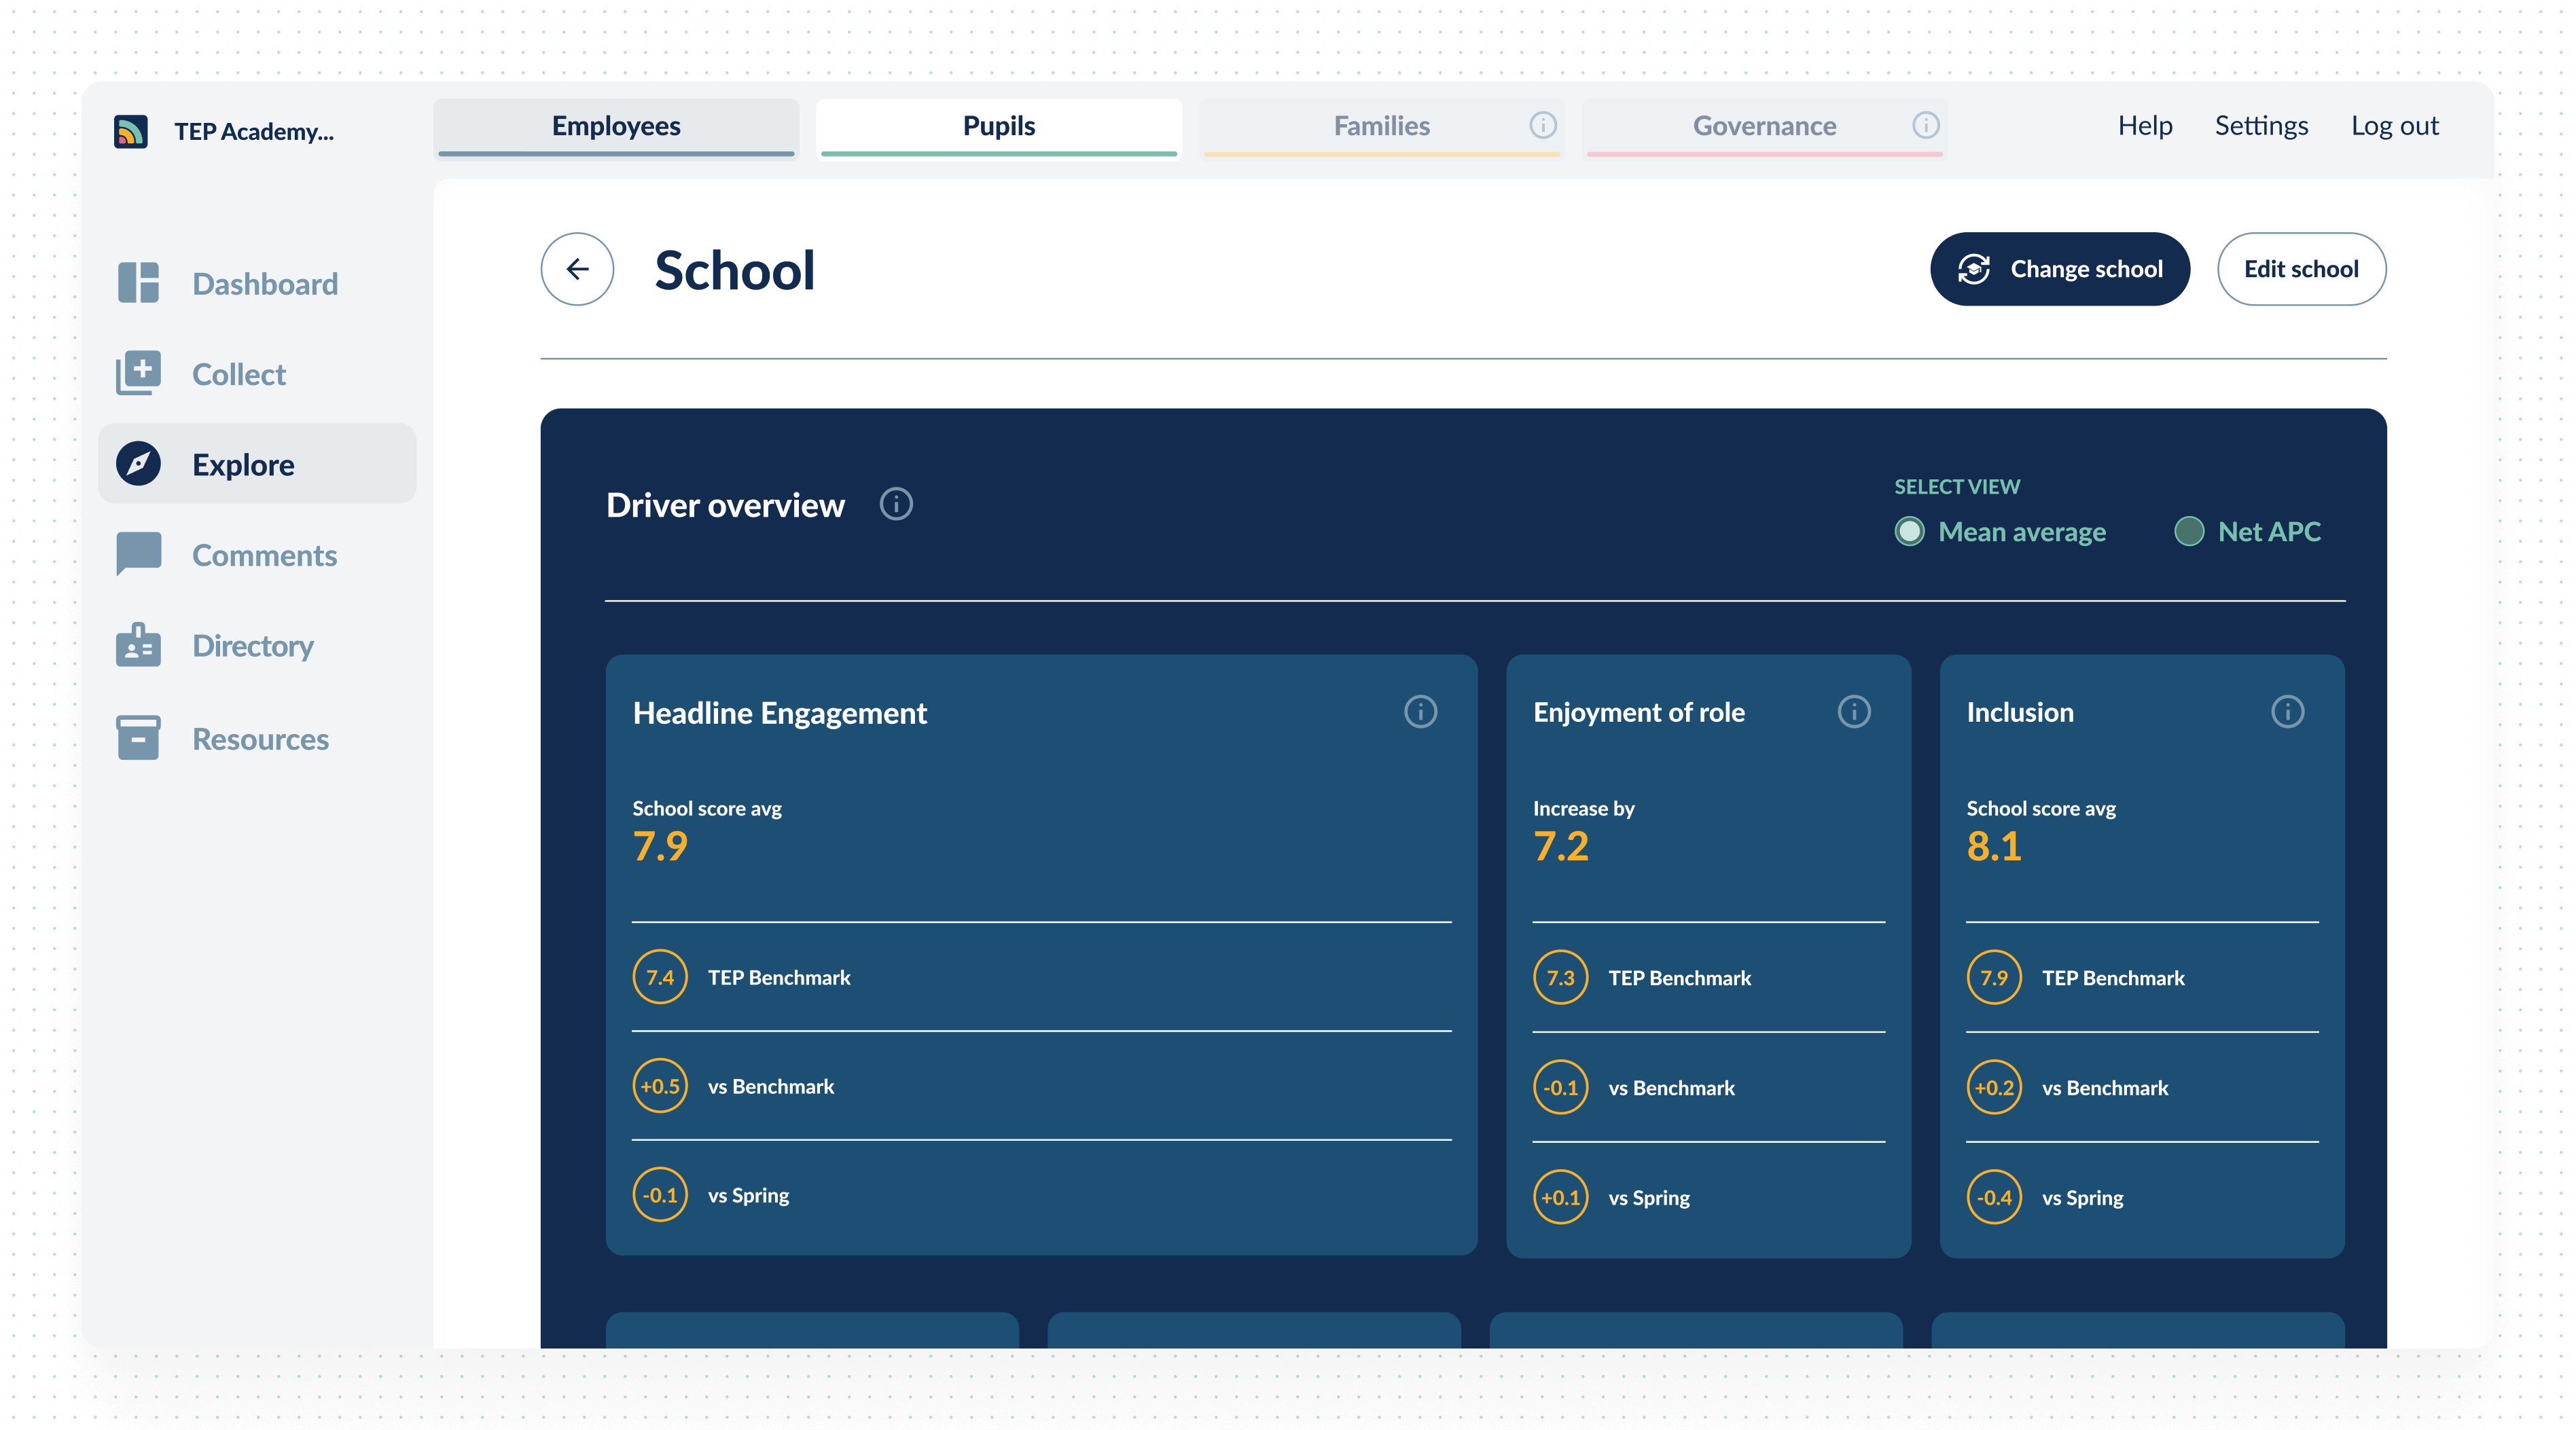
Task: Click the info icon on Families tab
Action: click(1542, 125)
